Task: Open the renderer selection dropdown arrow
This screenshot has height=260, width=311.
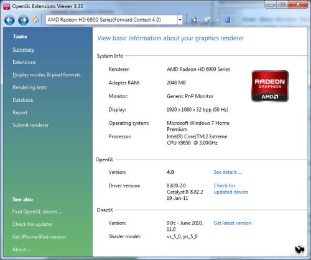Action: (x=180, y=20)
